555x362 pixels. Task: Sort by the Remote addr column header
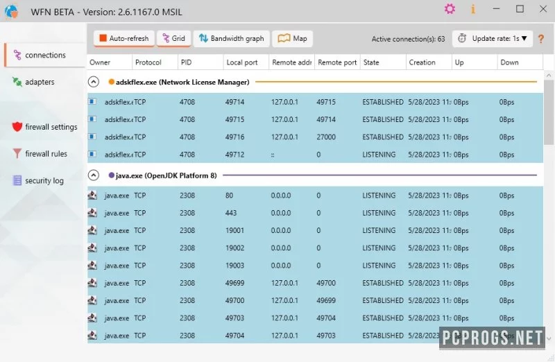coord(292,62)
